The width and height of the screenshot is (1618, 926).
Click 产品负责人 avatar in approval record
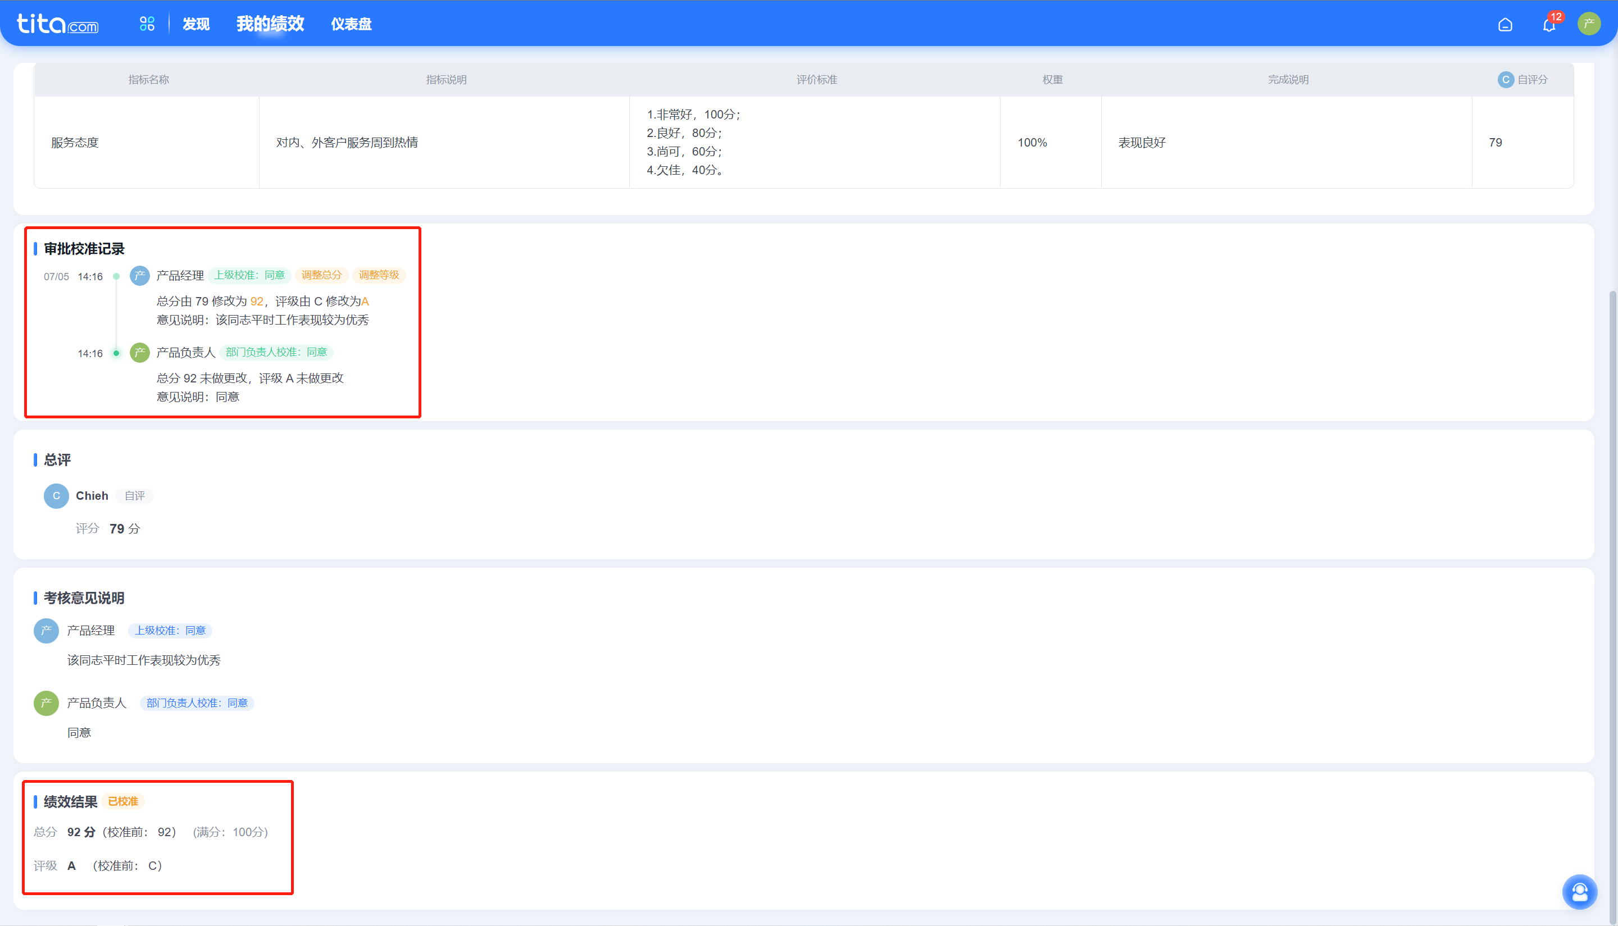click(x=140, y=352)
